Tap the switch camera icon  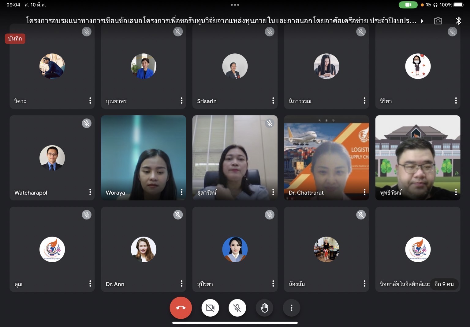point(438,21)
